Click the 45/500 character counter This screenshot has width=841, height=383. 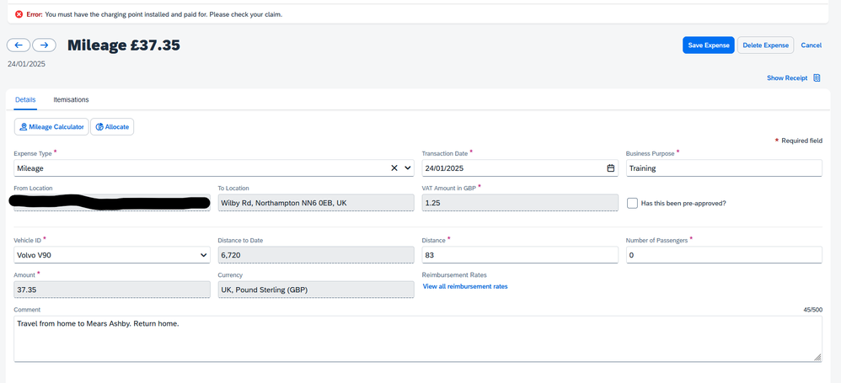(x=812, y=310)
